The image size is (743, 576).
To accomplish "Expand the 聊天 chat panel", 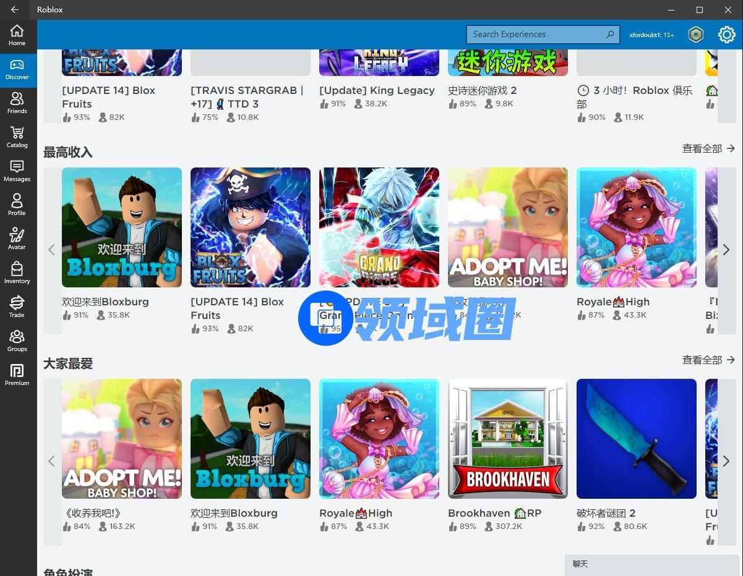I will pyautogui.click(x=653, y=564).
